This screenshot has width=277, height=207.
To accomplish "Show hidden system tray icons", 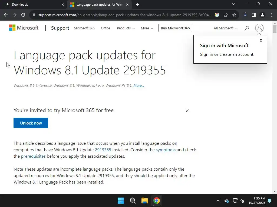I will pos(218,201).
